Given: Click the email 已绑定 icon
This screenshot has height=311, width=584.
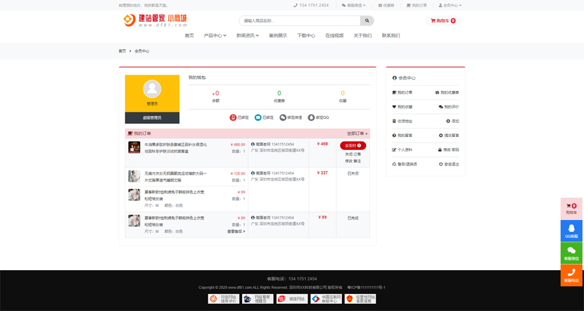Looking at the screenshot, I should click(258, 118).
